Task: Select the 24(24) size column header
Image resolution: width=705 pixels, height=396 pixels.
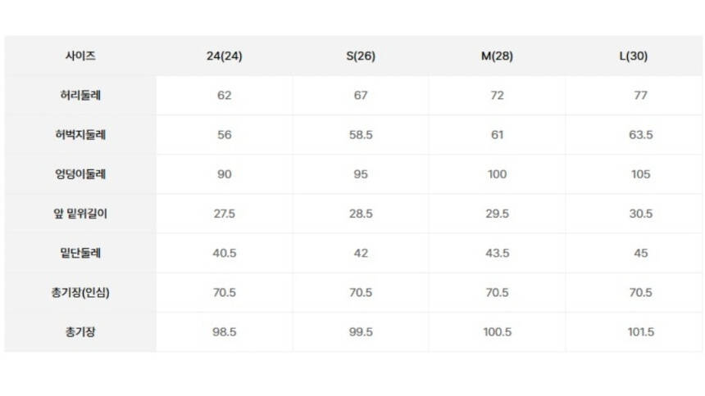Action: 225,56
